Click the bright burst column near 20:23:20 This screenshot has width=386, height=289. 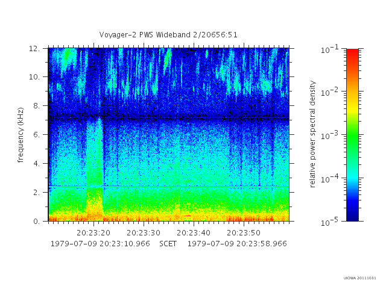click(95, 170)
